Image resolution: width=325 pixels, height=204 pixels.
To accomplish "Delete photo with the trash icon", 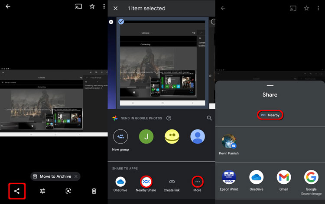I will coord(94,191).
